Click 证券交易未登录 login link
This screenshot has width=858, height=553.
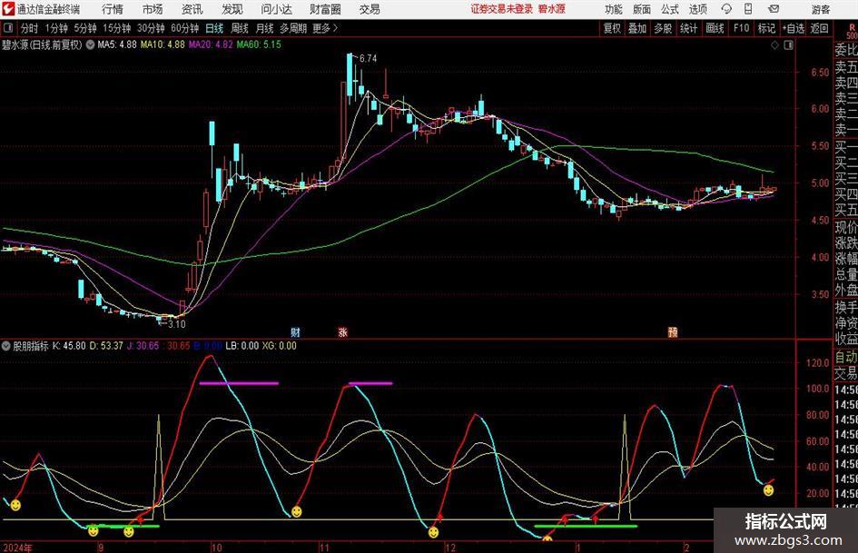pos(502,9)
